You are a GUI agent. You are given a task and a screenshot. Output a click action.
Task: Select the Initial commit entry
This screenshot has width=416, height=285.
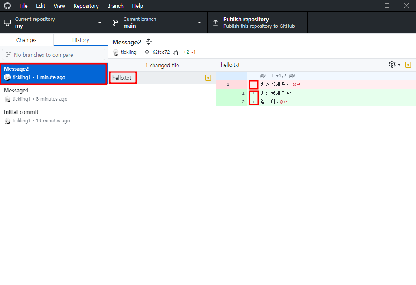coord(54,117)
